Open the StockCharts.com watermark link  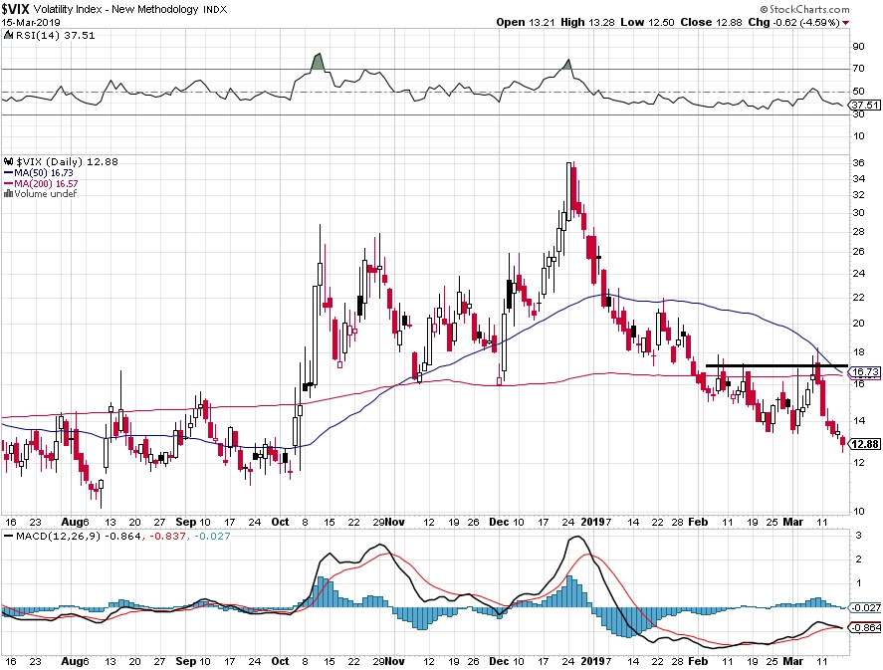click(x=805, y=9)
